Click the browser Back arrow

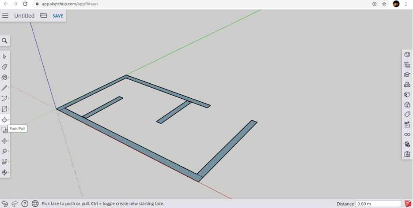pos(6,4)
